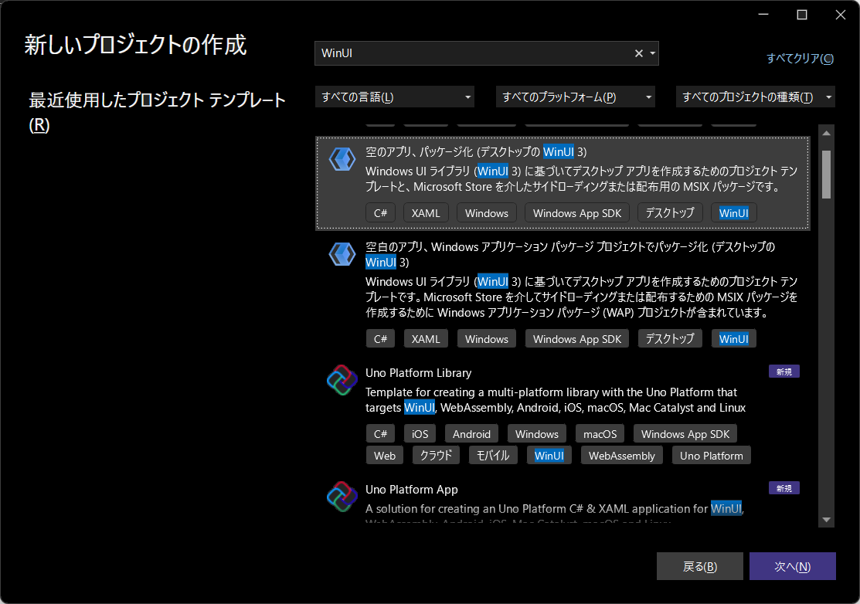Click Windows tag in the WAP-packaged template
The image size is (860, 604).
pyautogui.click(x=487, y=339)
